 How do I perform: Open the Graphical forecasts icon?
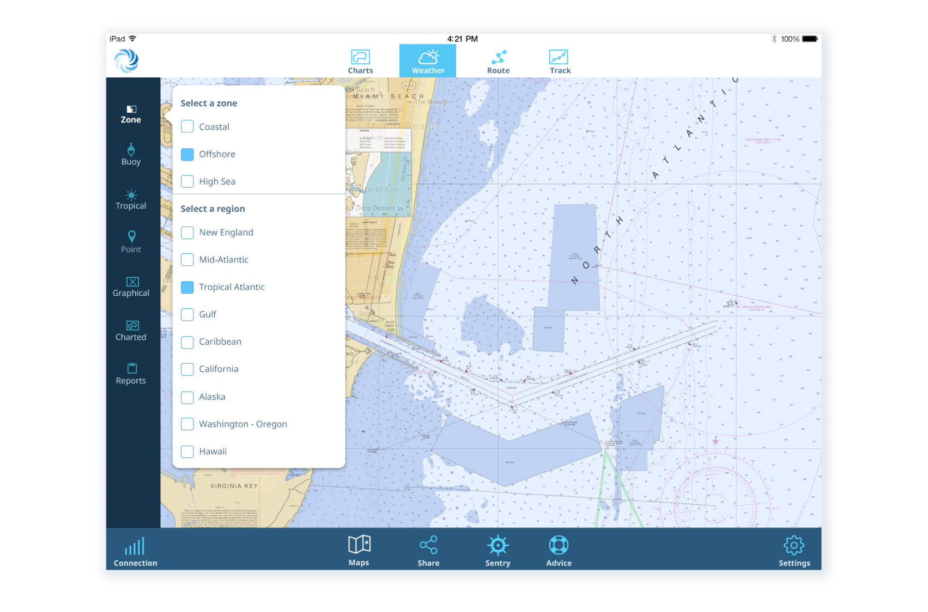132,282
